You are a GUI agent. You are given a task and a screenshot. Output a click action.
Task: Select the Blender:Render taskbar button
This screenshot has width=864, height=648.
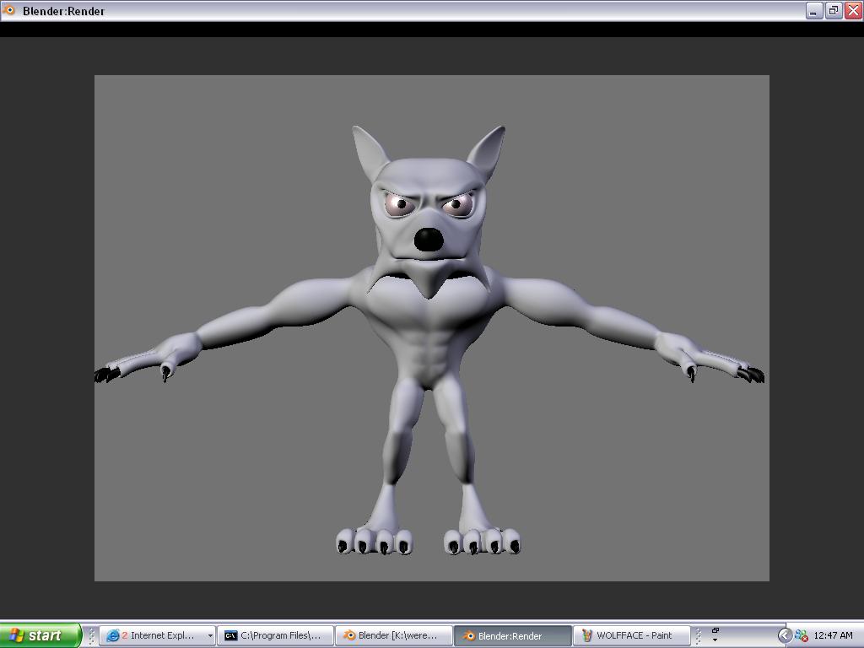[x=512, y=635]
